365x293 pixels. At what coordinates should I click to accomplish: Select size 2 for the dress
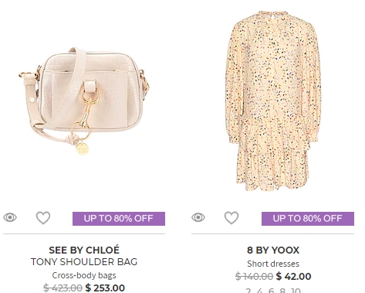248,291
